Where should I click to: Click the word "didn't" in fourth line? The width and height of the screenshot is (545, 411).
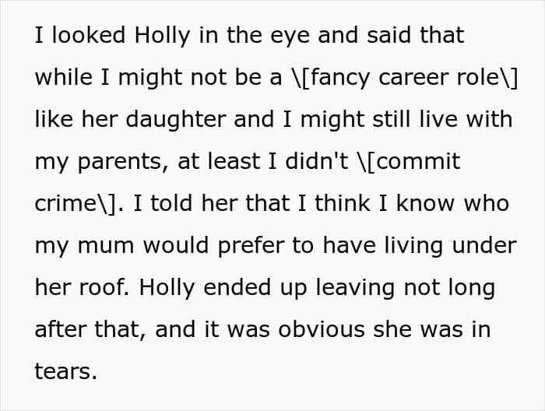(317, 161)
